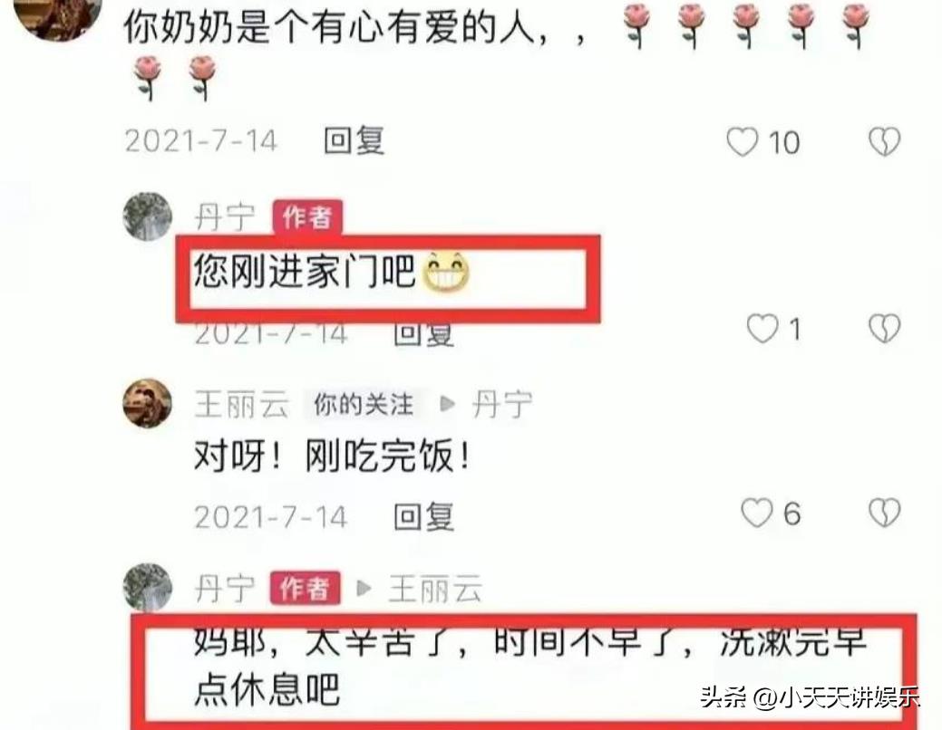The width and height of the screenshot is (942, 730).
Task: Like the 对呀！刚吃完饭！ comment
Action: (756, 514)
